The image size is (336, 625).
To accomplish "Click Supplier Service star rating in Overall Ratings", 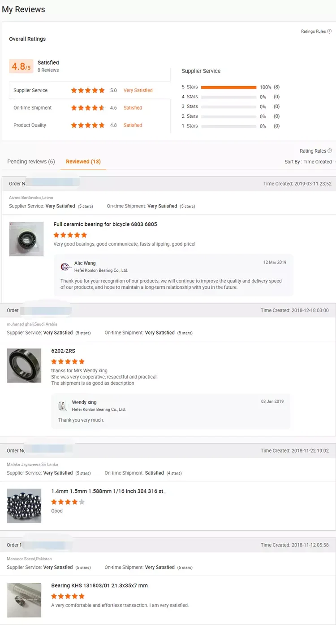I will coord(88,90).
